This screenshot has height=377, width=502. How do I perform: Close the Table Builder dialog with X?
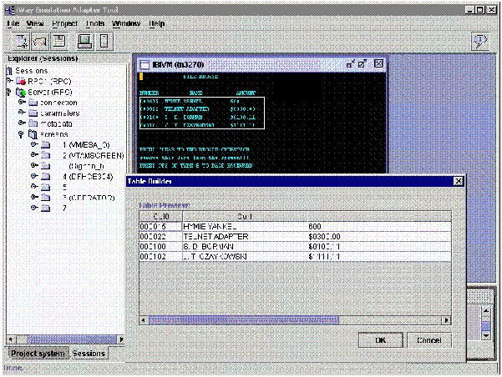click(459, 181)
